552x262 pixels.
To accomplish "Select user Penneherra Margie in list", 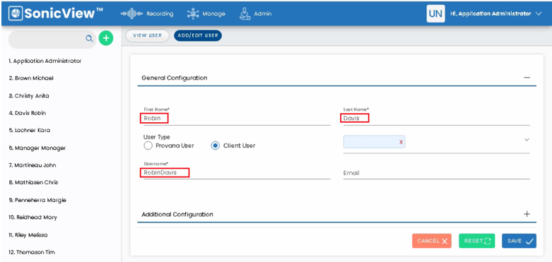I will click(x=37, y=200).
